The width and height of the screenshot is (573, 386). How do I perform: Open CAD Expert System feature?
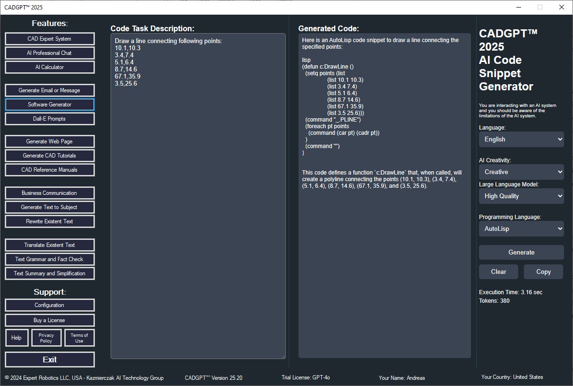click(50, 39)
